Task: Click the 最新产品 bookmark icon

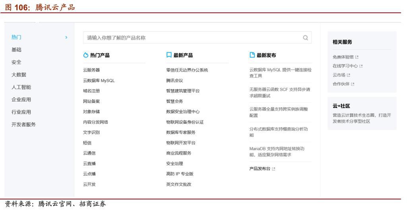Action: pos(169,55)
